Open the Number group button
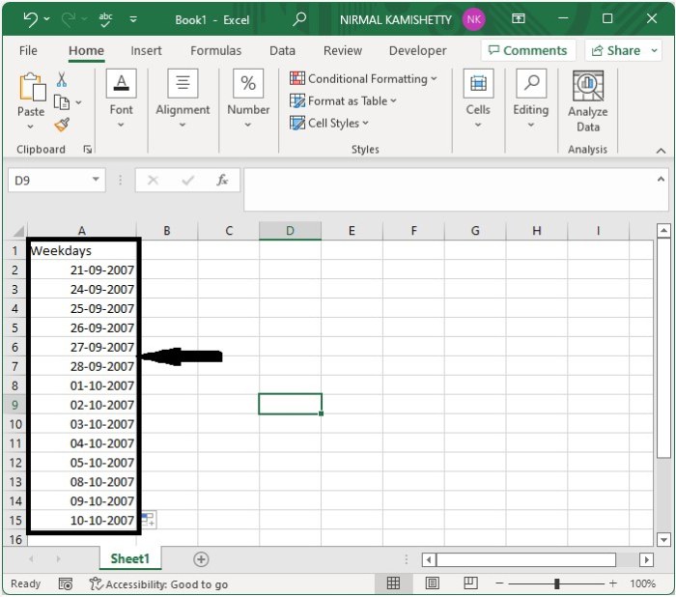This screenshot has height=597, width=676. pyautogui.click(x=248, y=99)
